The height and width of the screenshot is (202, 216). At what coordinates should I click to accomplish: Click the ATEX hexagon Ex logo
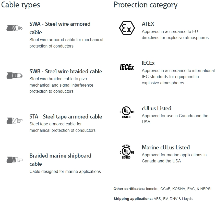127,28
